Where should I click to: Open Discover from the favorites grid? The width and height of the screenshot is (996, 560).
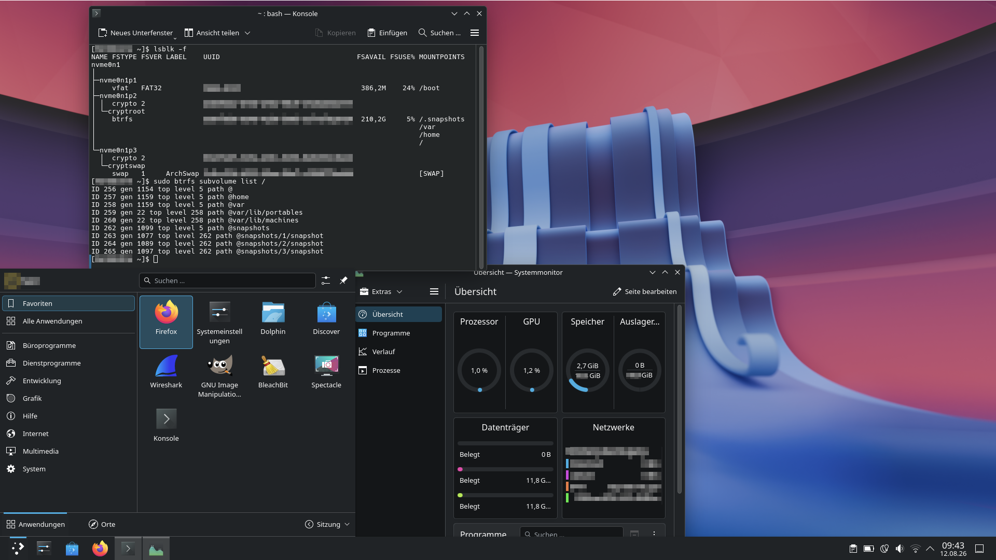coord(326,322)
